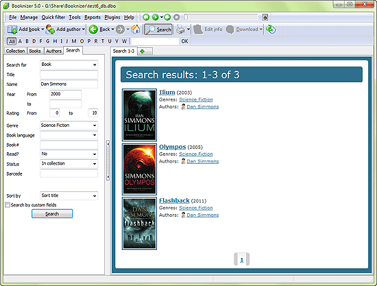Screen dimensions: 377x286
Task: Click the Add book icon
Action: [x=12, y=29]
